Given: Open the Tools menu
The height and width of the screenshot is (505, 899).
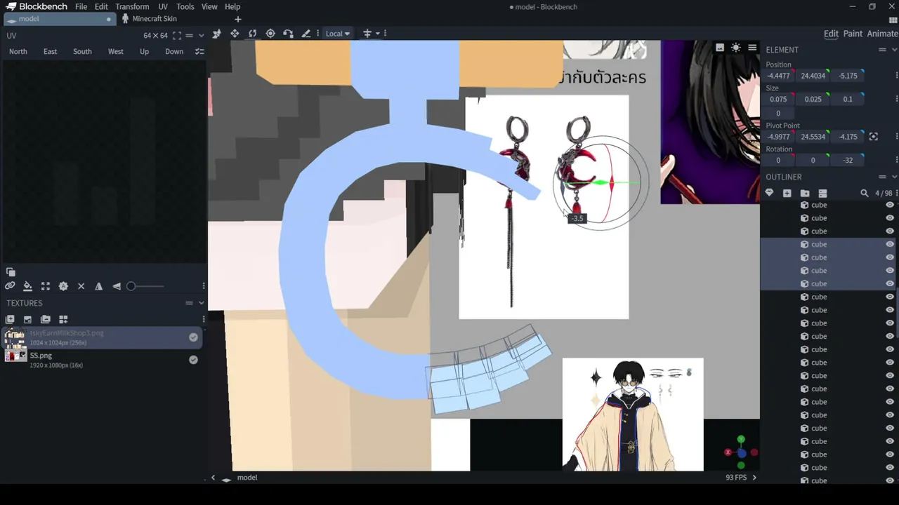Looking at the screenshot, I should click(x=185, y=7).
